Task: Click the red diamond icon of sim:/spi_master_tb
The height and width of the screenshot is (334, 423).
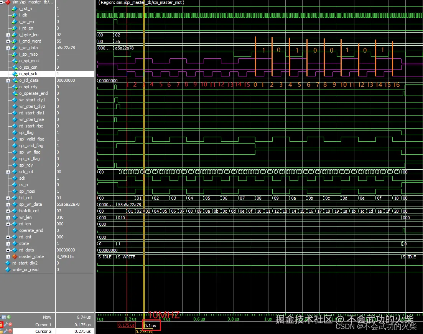Action: point(8,2)
